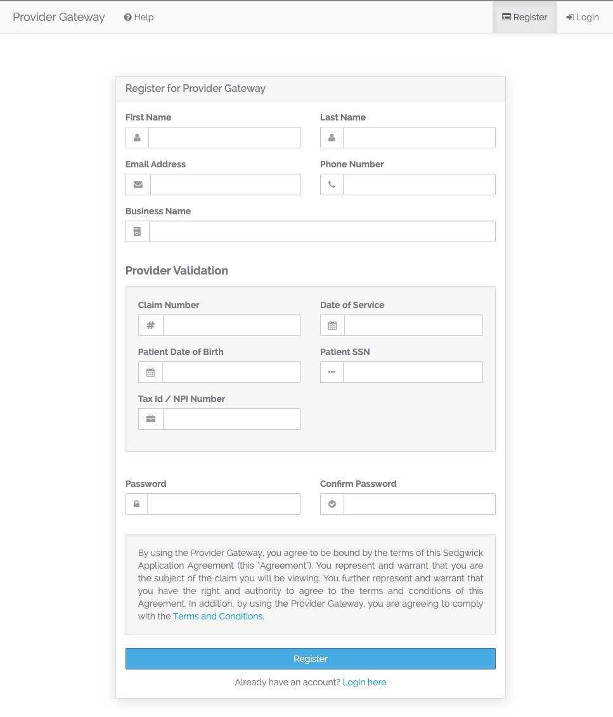
Task: Click the Provider Gateway brand title
Action: pyautogui.click(x=59, y=17)
